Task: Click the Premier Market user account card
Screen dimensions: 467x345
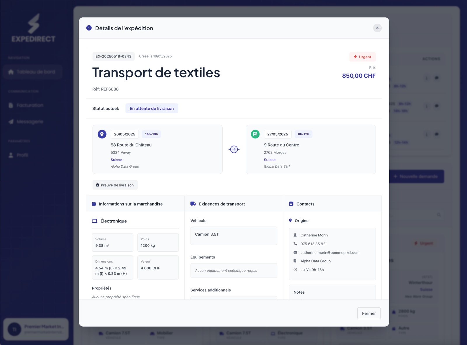Action: coord(36,329)
